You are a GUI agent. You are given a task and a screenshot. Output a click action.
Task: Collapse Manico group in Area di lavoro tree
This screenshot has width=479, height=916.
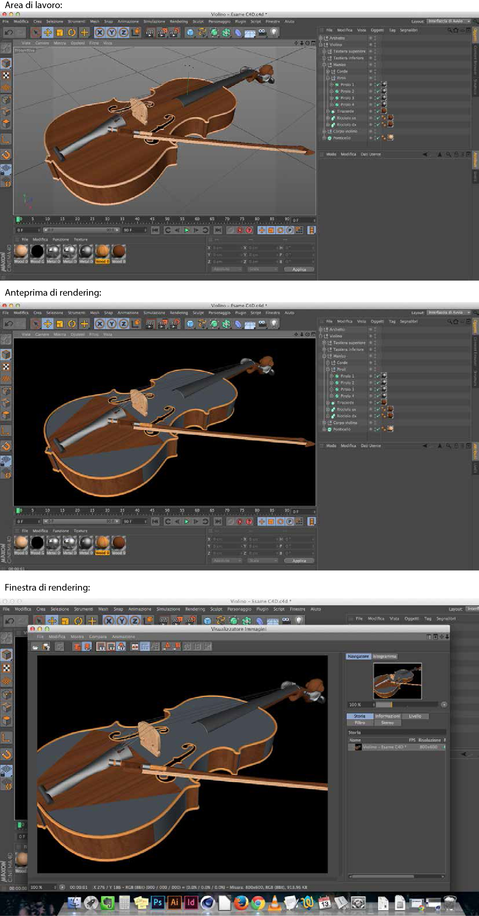click(324, 65)
